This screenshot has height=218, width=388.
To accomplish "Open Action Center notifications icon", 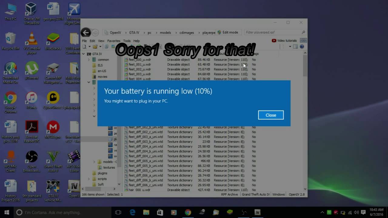I will [x=363, y=213].
